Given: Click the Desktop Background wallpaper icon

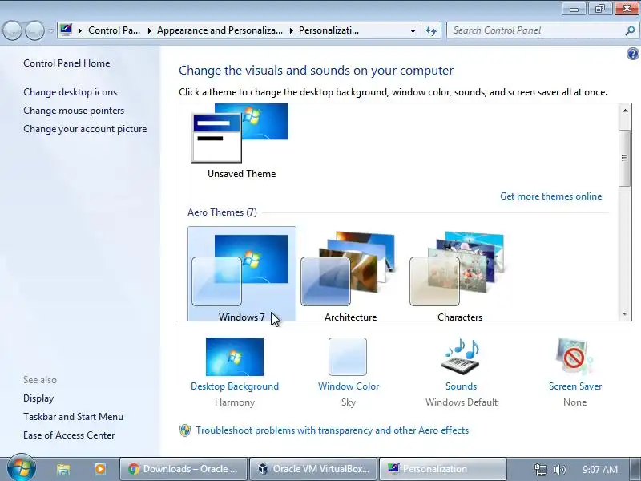Looking at the screenshot, I should click(x=235, y=357).
